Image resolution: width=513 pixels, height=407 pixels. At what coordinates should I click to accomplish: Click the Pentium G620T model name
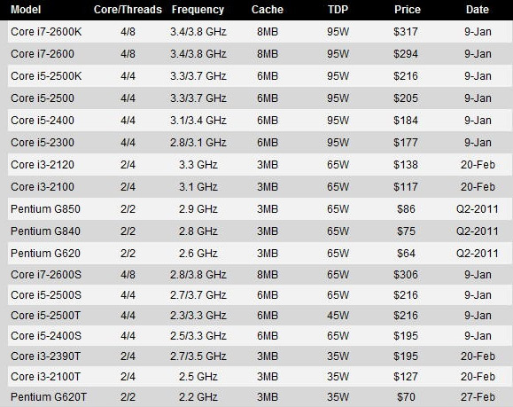(x=49, y=397)
